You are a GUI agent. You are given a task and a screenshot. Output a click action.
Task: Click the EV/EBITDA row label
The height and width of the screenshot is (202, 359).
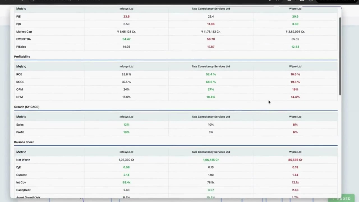click(24, 39)
